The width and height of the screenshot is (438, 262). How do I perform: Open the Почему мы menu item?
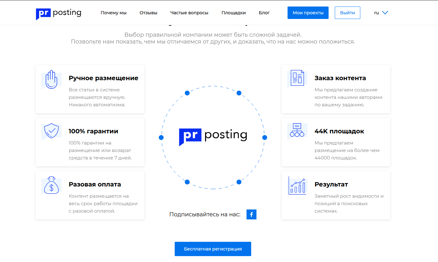coord(113,13)
